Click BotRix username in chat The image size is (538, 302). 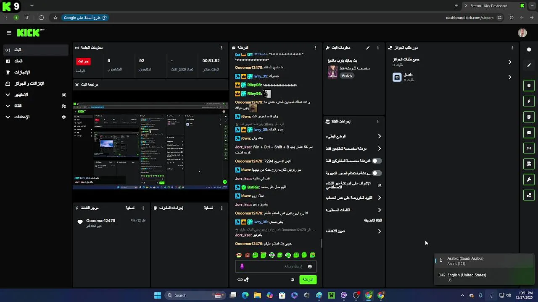click(x=253, y=187)
